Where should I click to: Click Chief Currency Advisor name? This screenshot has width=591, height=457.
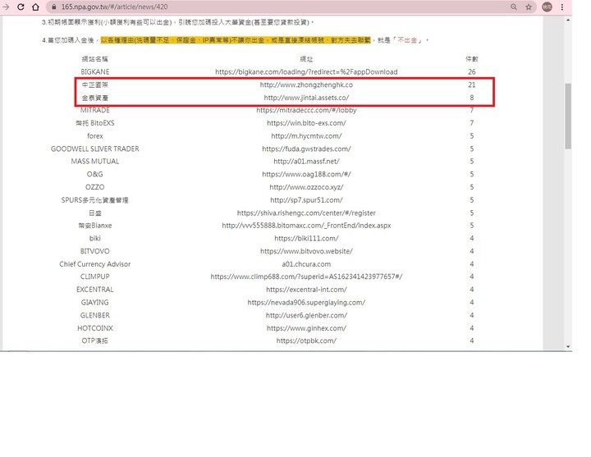pyautogui.click(x=95, y=264)
